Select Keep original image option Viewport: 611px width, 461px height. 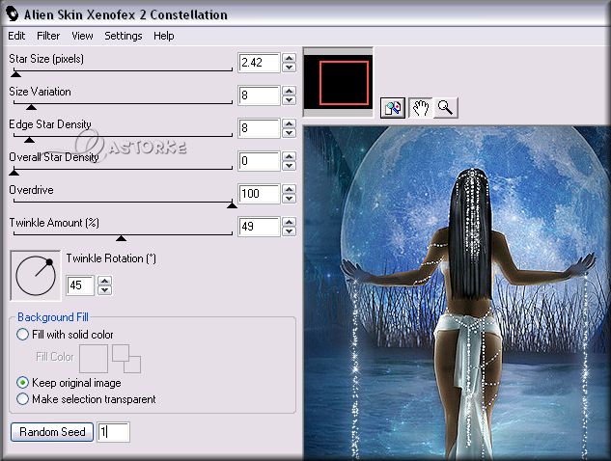(x=69, y=383)
